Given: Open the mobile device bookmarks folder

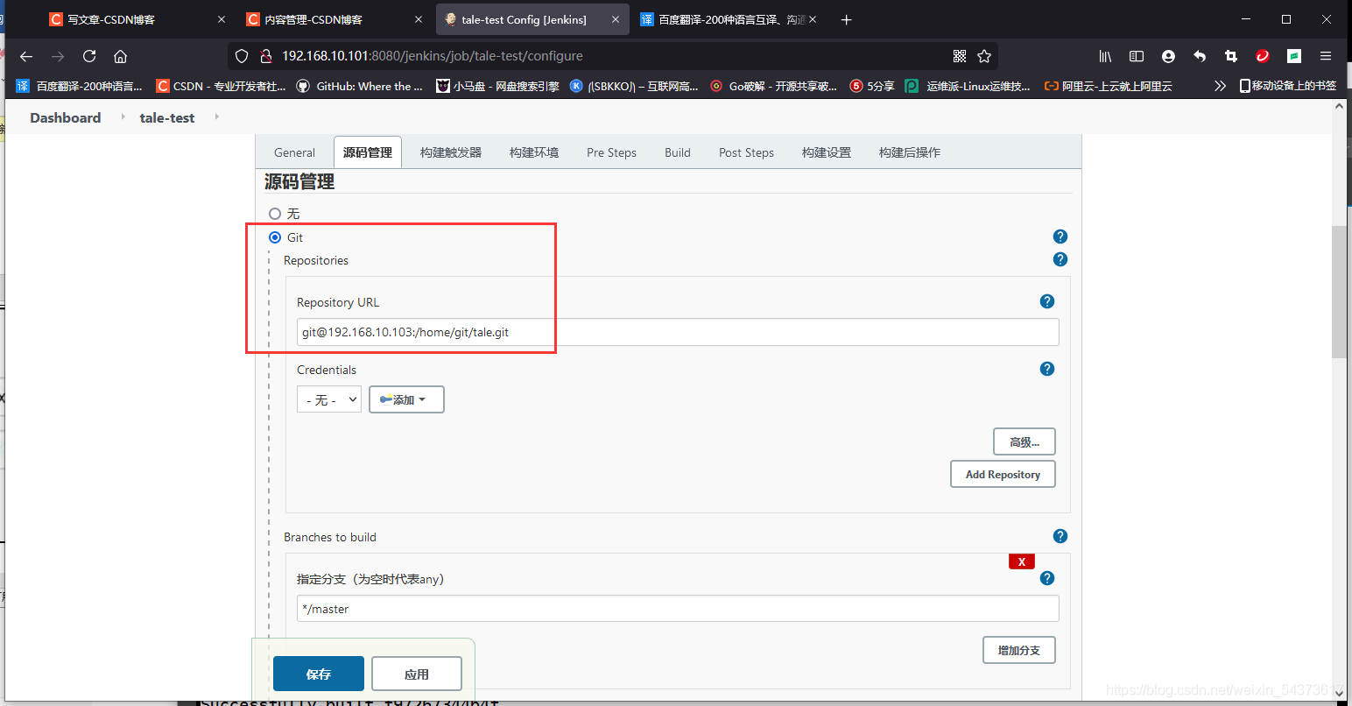Looking at the screenshot, I should point(1288,86).
